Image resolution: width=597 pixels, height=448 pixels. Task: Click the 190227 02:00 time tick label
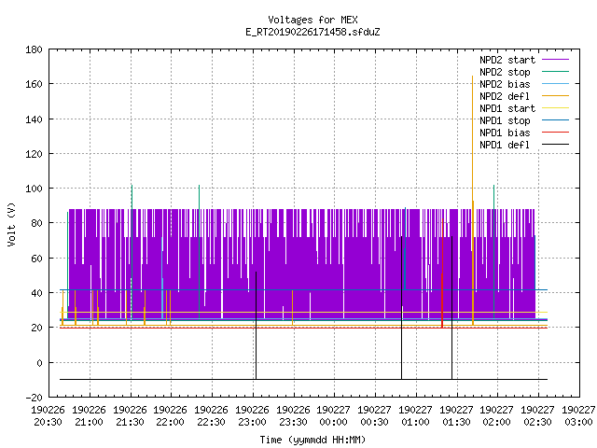[497, 416]
